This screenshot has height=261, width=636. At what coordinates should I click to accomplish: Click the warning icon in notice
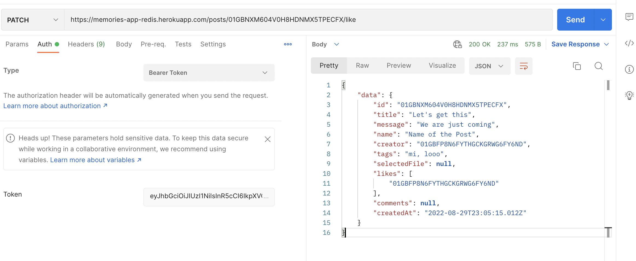point(10,138)
